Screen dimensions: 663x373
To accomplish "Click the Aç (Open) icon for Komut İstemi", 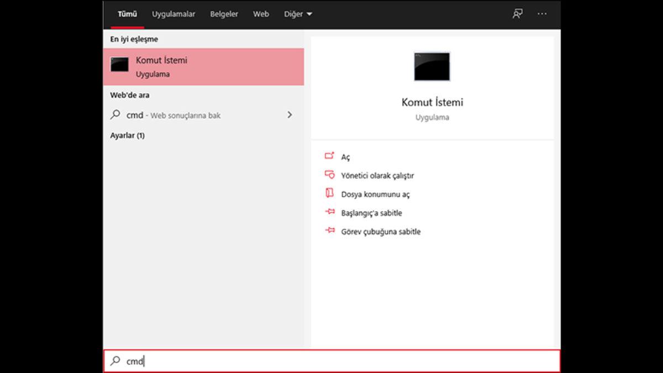I will (330, 156).
